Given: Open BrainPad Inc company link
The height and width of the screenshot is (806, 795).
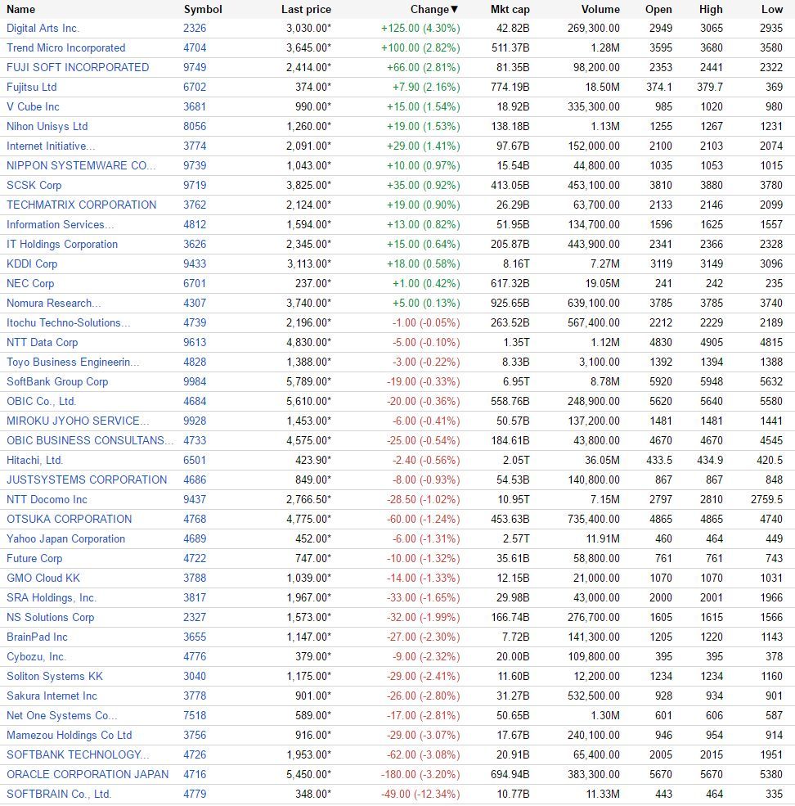Looking at the screenshot, I should tap(37, 637).
